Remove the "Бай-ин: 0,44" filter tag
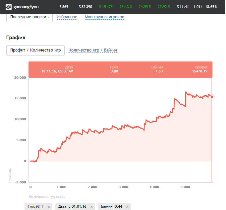The width and height of the screenshot is (226, 210). (127, 207)
